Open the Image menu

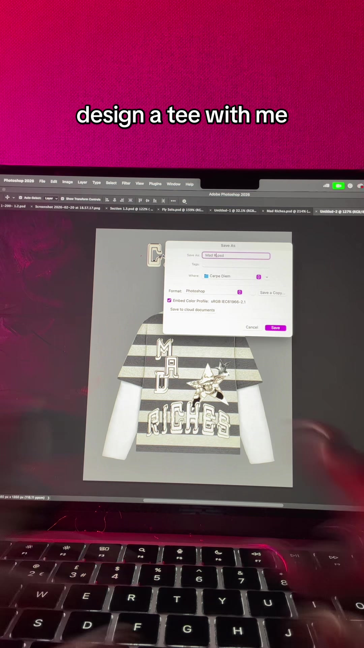coord(67,182)
